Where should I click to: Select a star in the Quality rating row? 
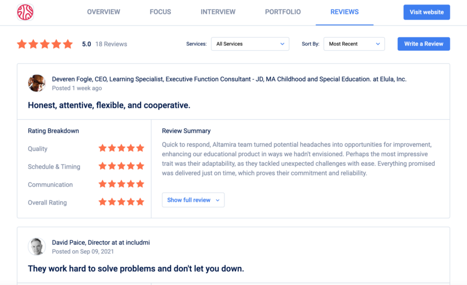[122, 148]
